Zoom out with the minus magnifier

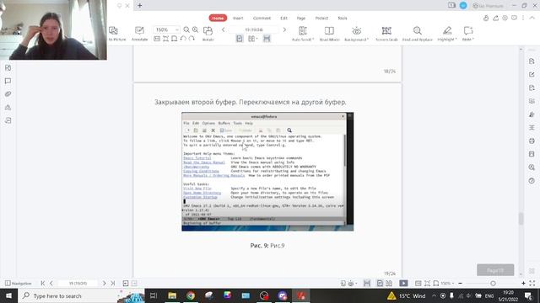point(186,30)
